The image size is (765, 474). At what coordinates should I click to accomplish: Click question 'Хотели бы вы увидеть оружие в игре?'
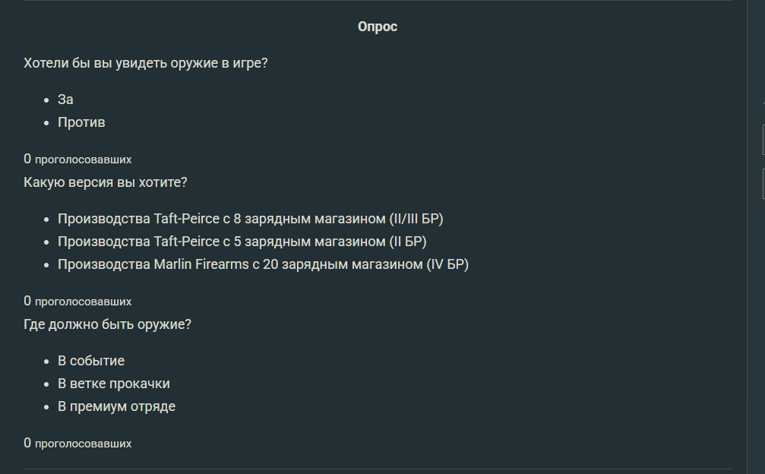[x=145, y=63]
